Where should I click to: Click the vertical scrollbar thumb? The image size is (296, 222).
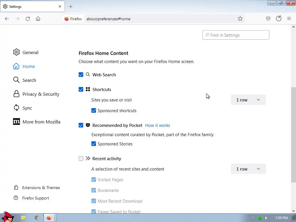point(293,135)
